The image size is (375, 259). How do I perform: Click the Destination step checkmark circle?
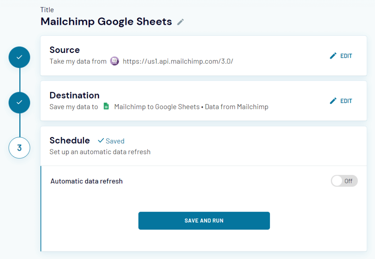coord(19,102)
